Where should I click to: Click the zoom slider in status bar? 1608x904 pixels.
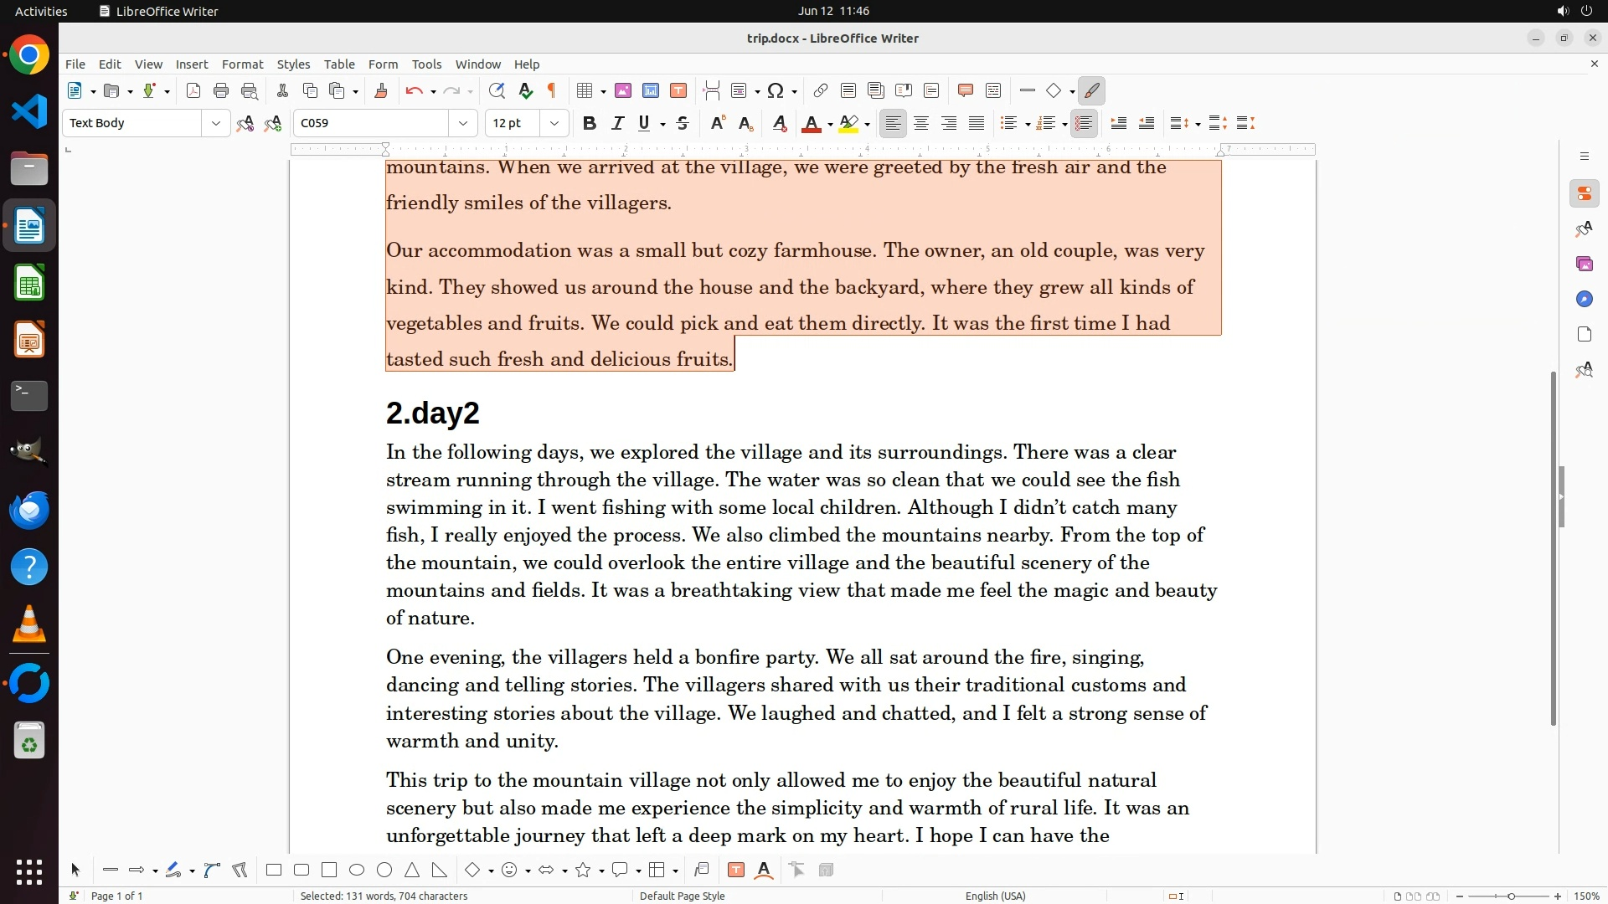[x=1511, y=896]
